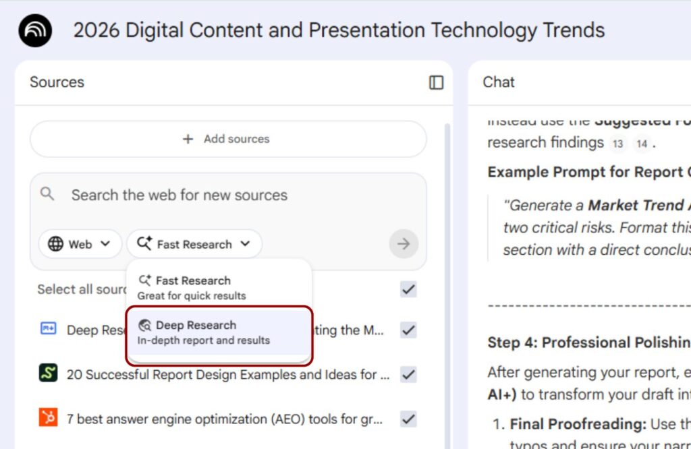
Task: Collapse the Sources panel icon
Action: pos(436,82)
